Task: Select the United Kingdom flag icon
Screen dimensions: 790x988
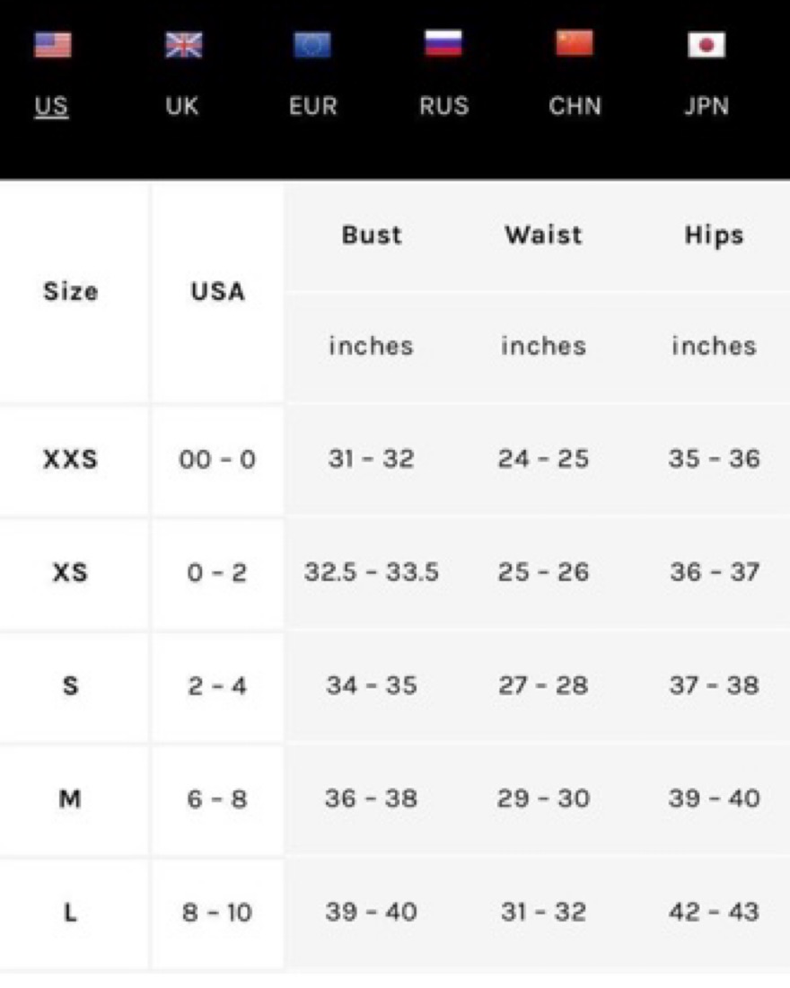Action: [183, 45]
